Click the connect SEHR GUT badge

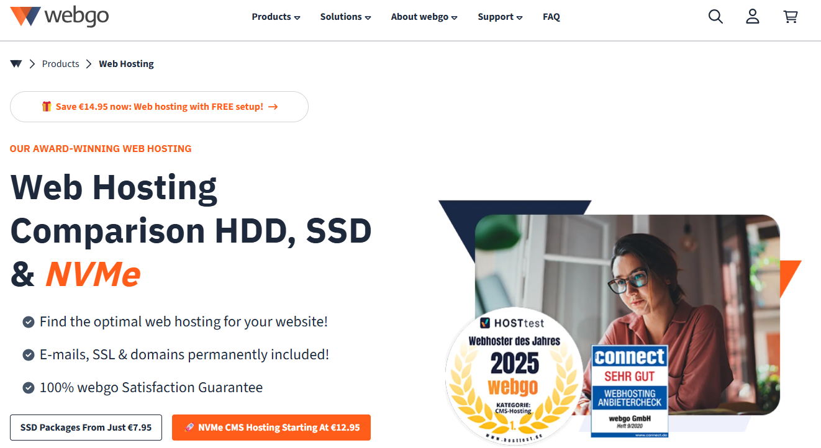click(629, 392)
